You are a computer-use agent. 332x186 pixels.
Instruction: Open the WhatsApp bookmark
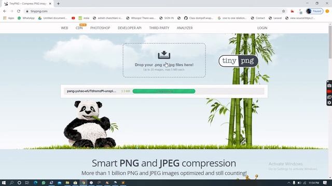pyautogui.click(x=26, y=18)
